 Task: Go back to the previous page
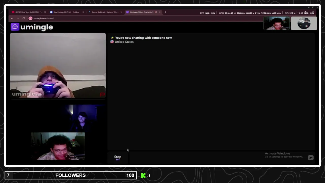coord(12,18)
